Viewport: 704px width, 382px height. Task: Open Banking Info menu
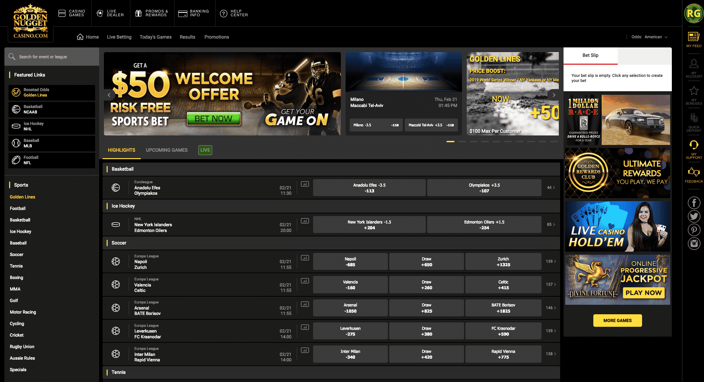coord(194,13)
